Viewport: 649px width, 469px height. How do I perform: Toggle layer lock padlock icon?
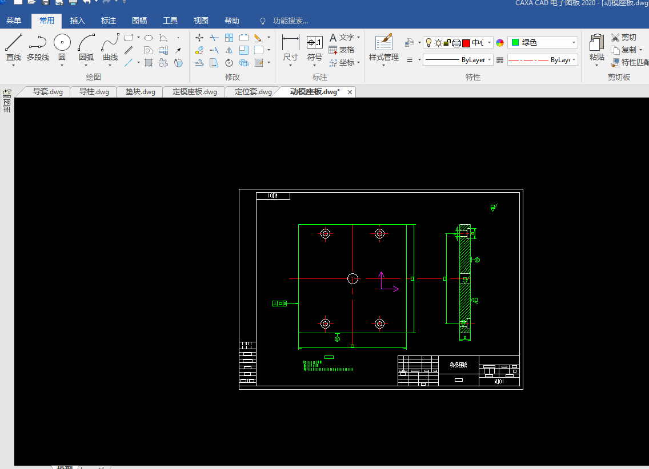(x=447, y=43)
